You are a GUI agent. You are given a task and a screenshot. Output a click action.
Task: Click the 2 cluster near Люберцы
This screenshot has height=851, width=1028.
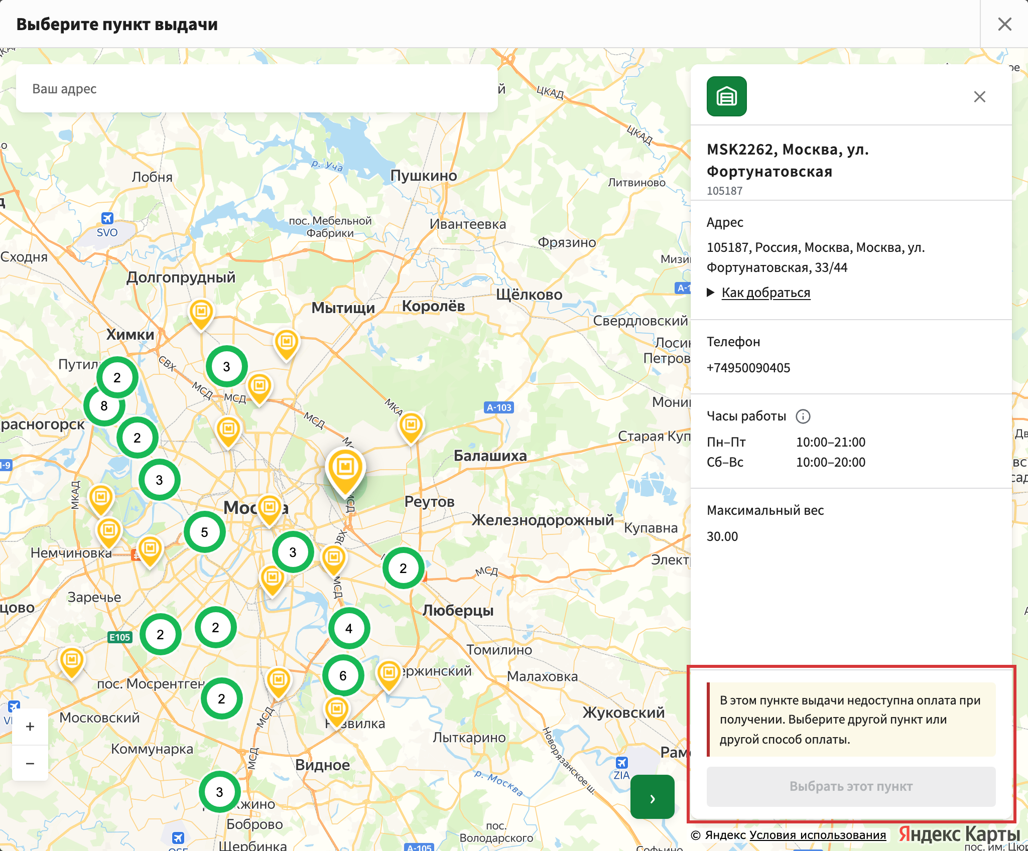[x=403, y=568]
